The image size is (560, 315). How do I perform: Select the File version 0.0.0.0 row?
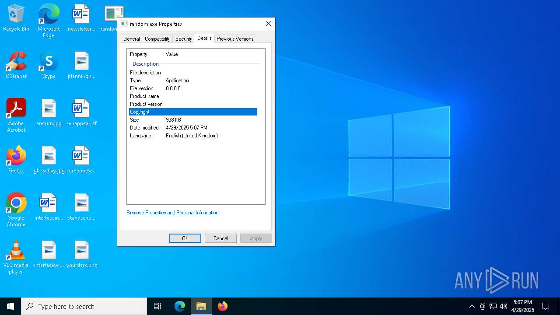(193, 88)
